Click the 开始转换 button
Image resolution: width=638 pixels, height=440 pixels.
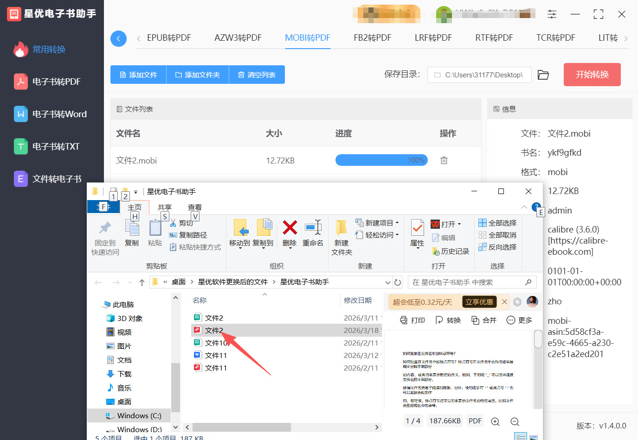[x=592, y=74]
